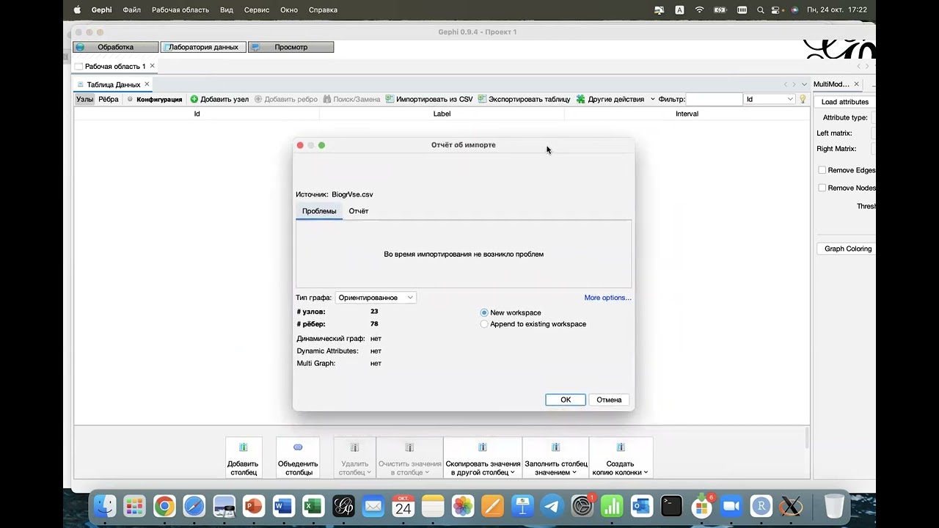Open Gephi from the dock

click(x=343, y=506)
